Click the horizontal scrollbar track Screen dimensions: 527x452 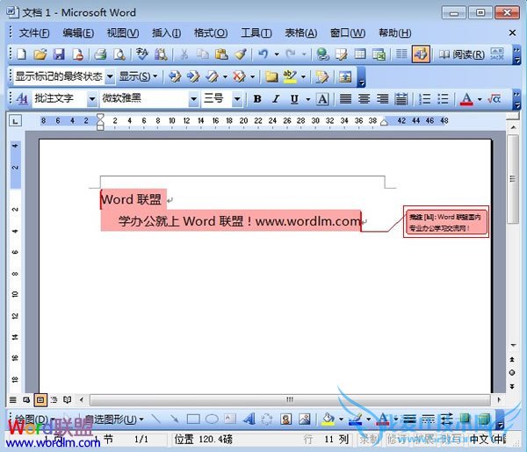tap(290, 399)
